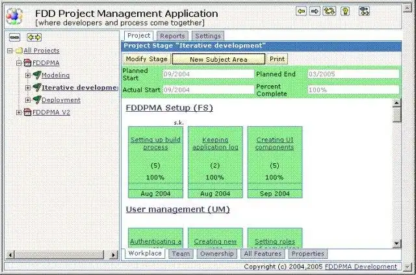Viewport: 416px width, 275px height.
Task: Click the FDDPMA V2 project icon
Action: click(x=27, y=112)
